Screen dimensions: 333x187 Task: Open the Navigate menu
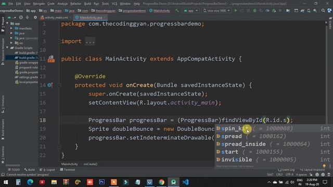[x=39, y=4]
